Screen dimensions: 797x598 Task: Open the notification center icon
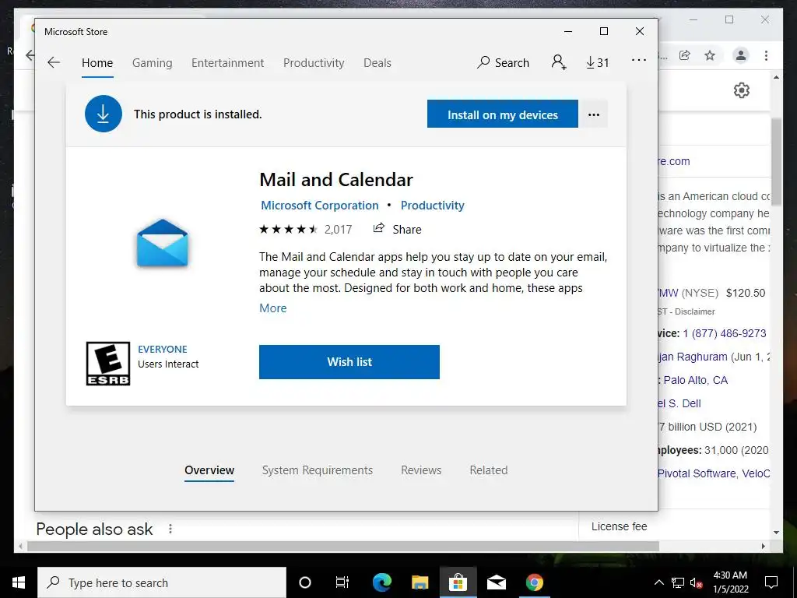click(x=771, y=582)
